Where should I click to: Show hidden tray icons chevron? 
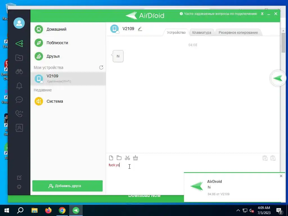pyautogui.click(x=238, y=210)
